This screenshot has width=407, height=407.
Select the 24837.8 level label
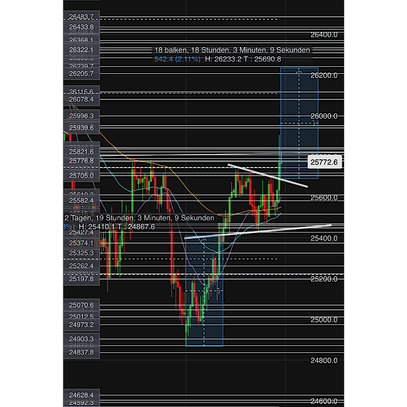tap(81, 352)
